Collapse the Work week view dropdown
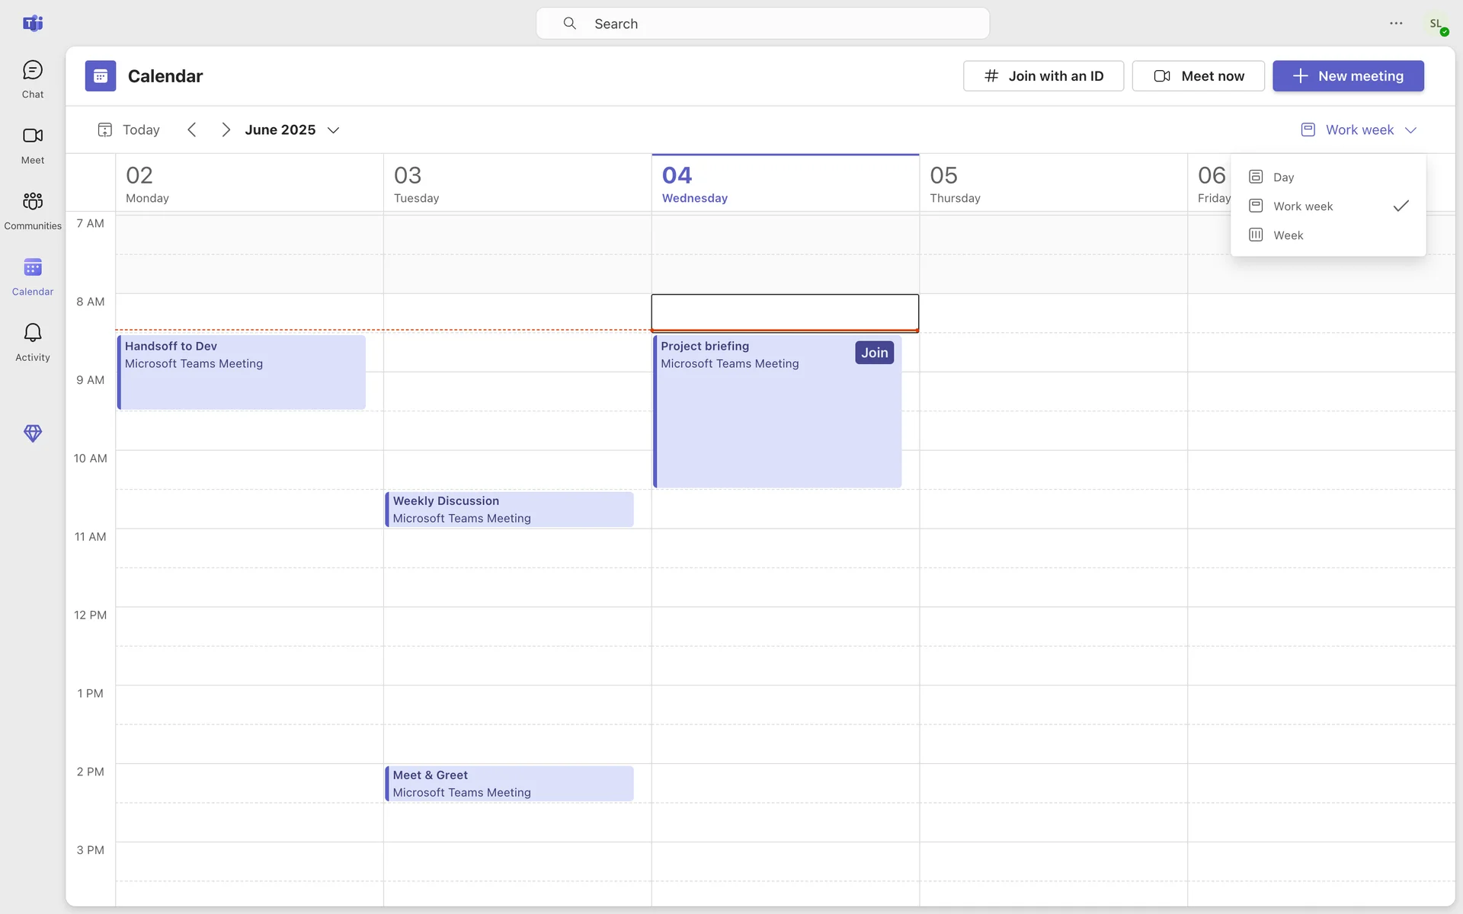Screen dimensions: 1463x914 pos(1359,130)
